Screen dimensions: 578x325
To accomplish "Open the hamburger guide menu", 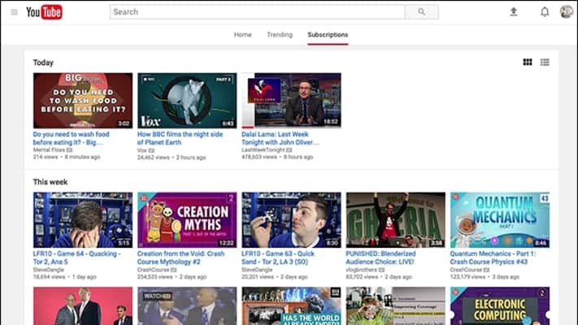I will coord(14,12).
